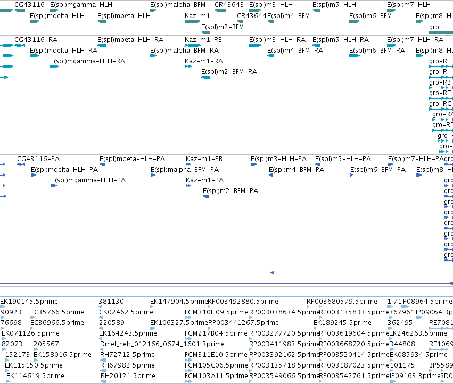Click the E(spl)mbeta-HLH-RA transcript label
This screenshot has height=384, width=453.
click(x=130, y=40)
